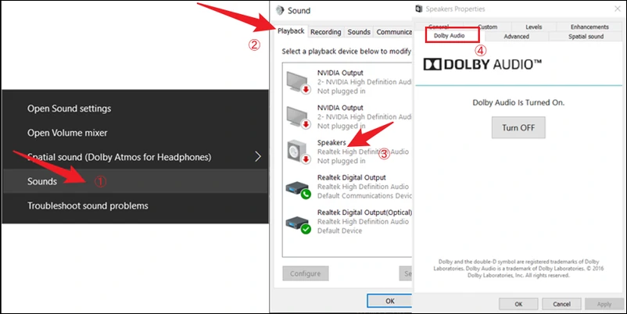
Task: Click Cancel in Speakers Properties
Action: pos(561,304)
